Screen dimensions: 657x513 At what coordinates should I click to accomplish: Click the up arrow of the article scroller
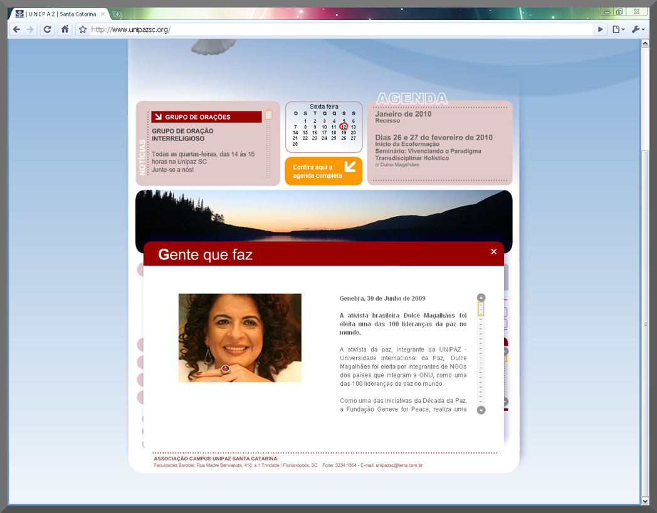pyautogui.click(x=481, y=298)
